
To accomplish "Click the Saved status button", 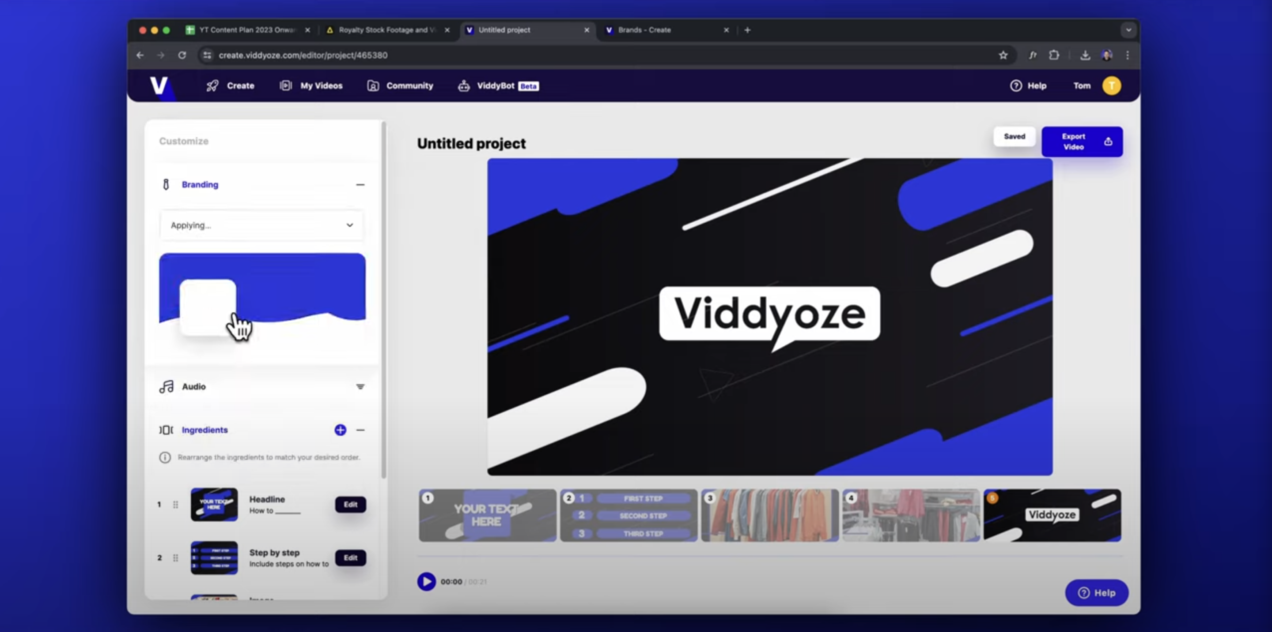I will point(1014,137).
